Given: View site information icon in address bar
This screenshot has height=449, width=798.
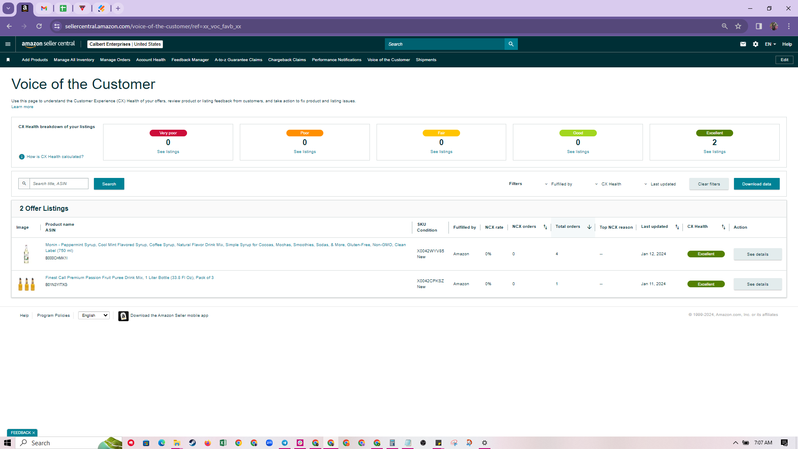Looking at the screenshot, I should click(57, 26).
